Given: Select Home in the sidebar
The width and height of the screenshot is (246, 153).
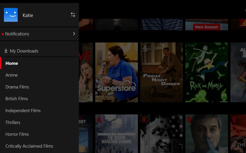Looking at the screenshot, I should click(39, 63).
